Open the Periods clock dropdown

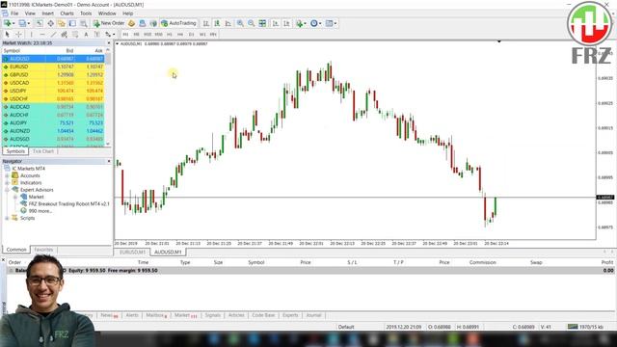click(x=315, y=23)
